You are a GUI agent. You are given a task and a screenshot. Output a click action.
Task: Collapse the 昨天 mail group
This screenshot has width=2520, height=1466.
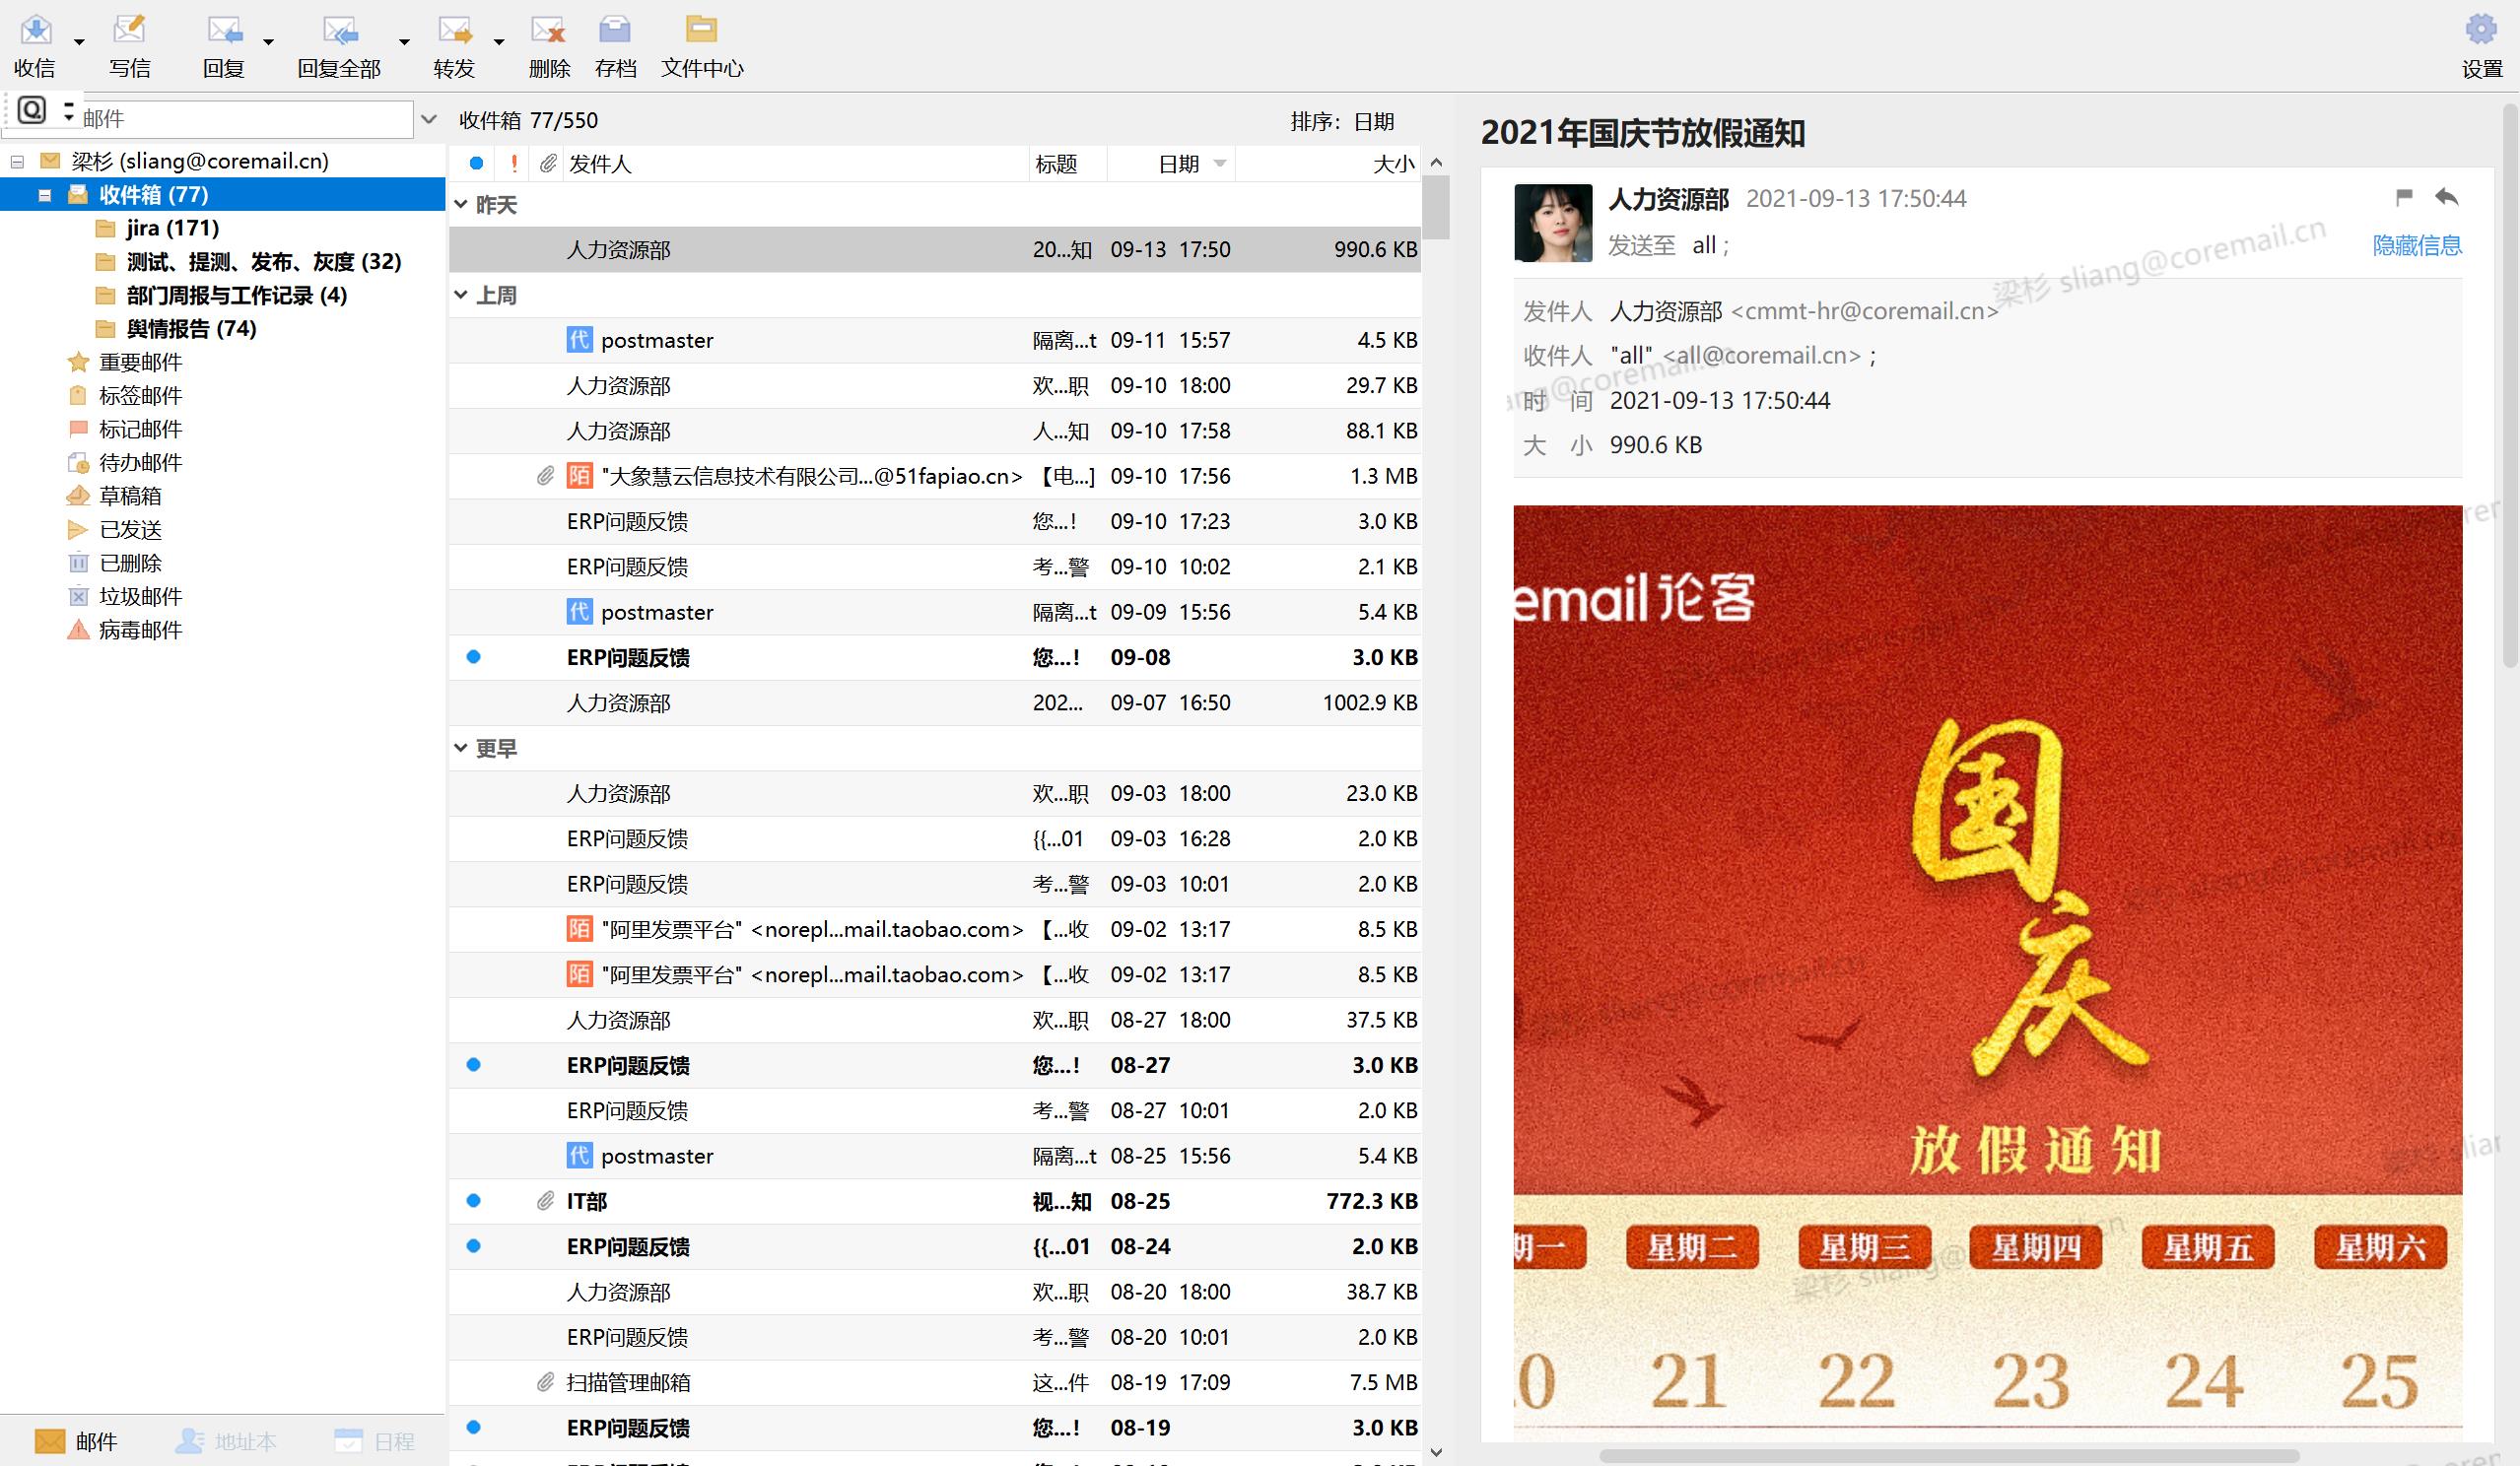[461, 205]
